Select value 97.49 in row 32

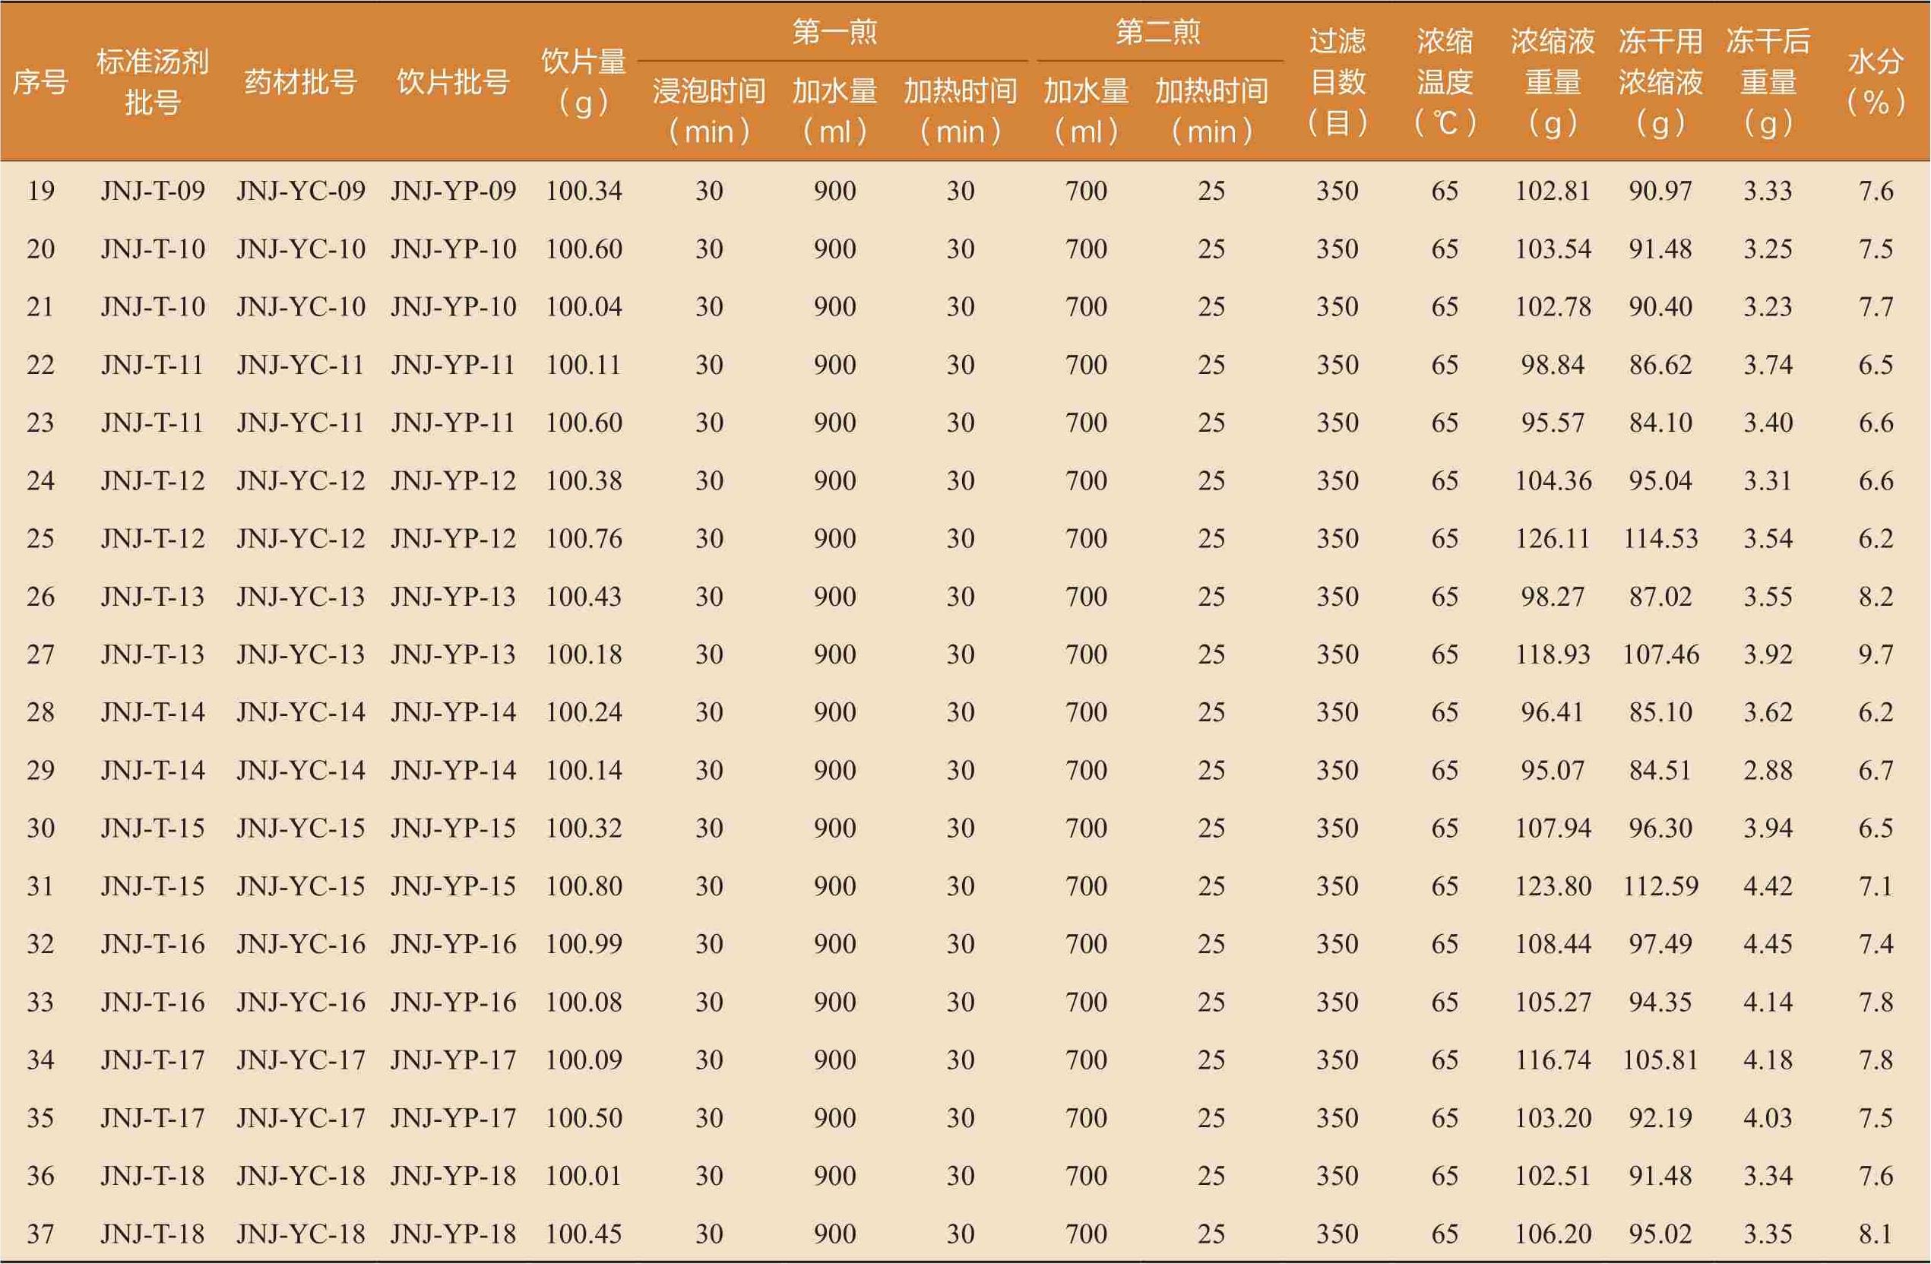1660,943
